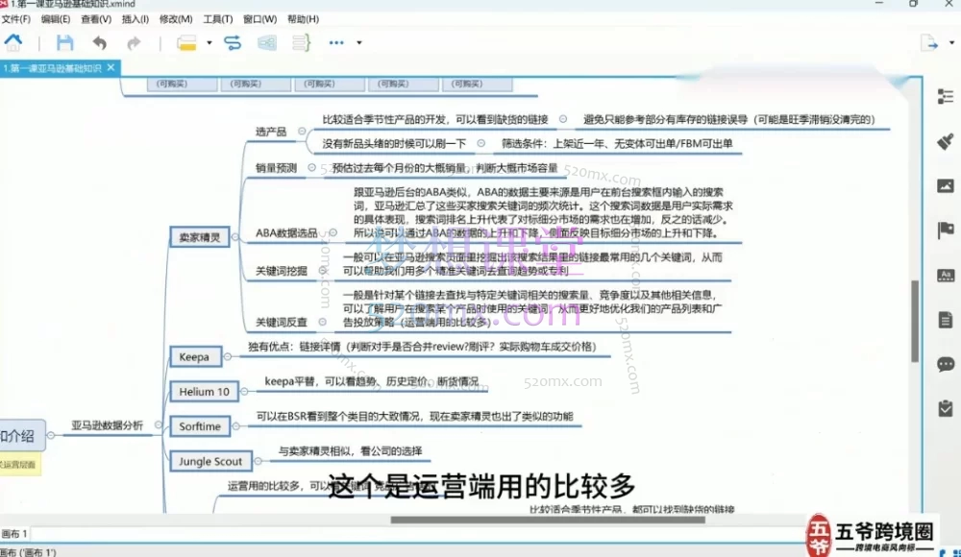Select the keepa平替 description under Helium 10

pos(371,382)
